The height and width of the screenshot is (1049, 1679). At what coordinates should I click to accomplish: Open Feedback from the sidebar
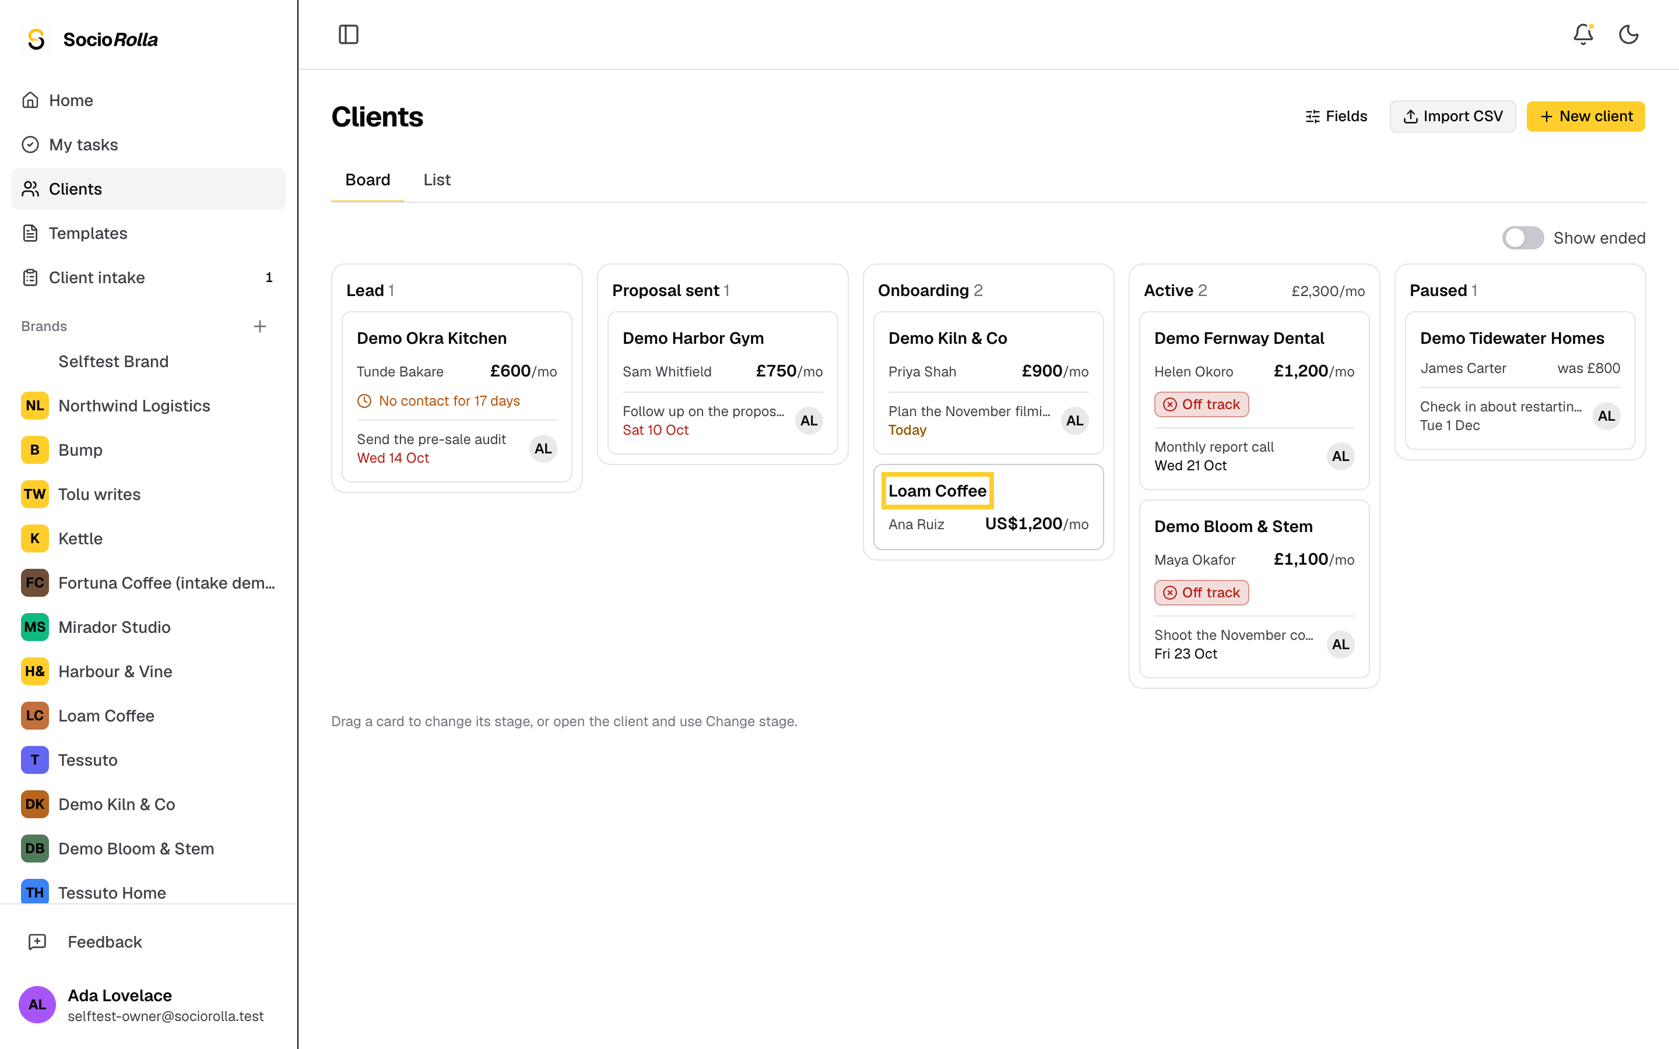tap(149, 941)
